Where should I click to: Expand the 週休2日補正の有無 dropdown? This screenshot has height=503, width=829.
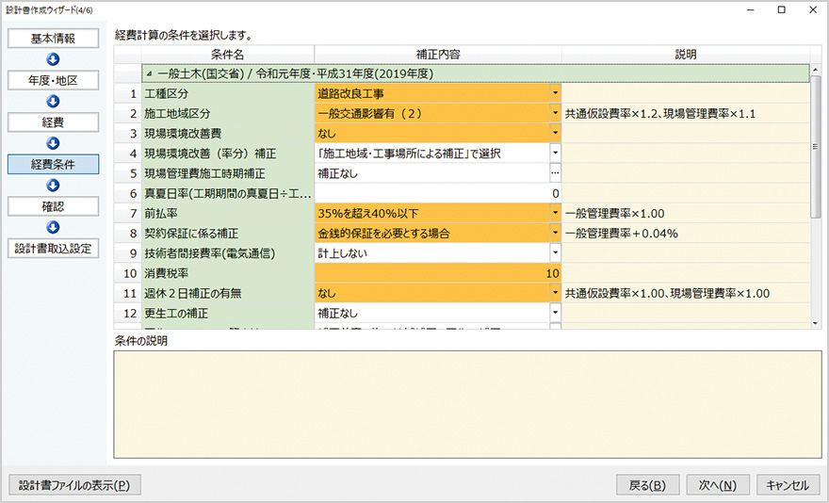point(555,293)
